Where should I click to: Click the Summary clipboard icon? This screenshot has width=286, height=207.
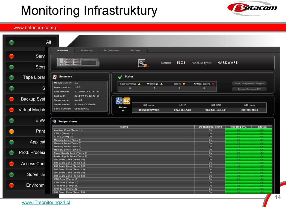(55, 77)
